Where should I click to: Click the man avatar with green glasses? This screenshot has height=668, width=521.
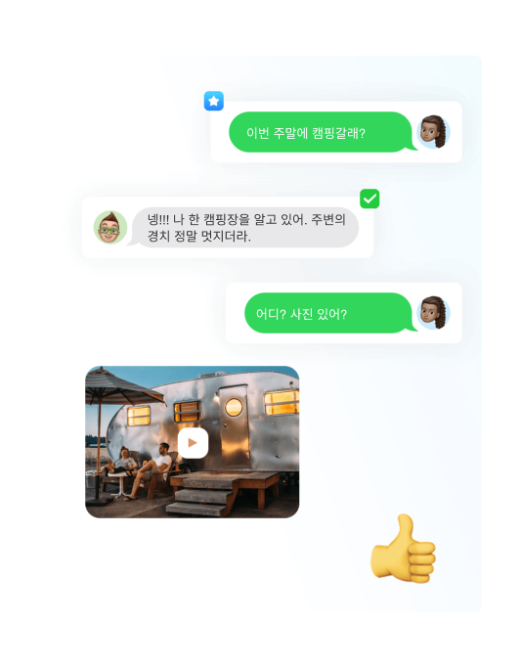(x=110, y=228)
